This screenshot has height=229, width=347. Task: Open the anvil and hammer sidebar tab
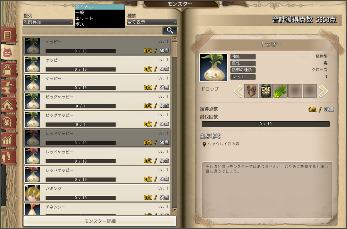[x=8, y=87]
